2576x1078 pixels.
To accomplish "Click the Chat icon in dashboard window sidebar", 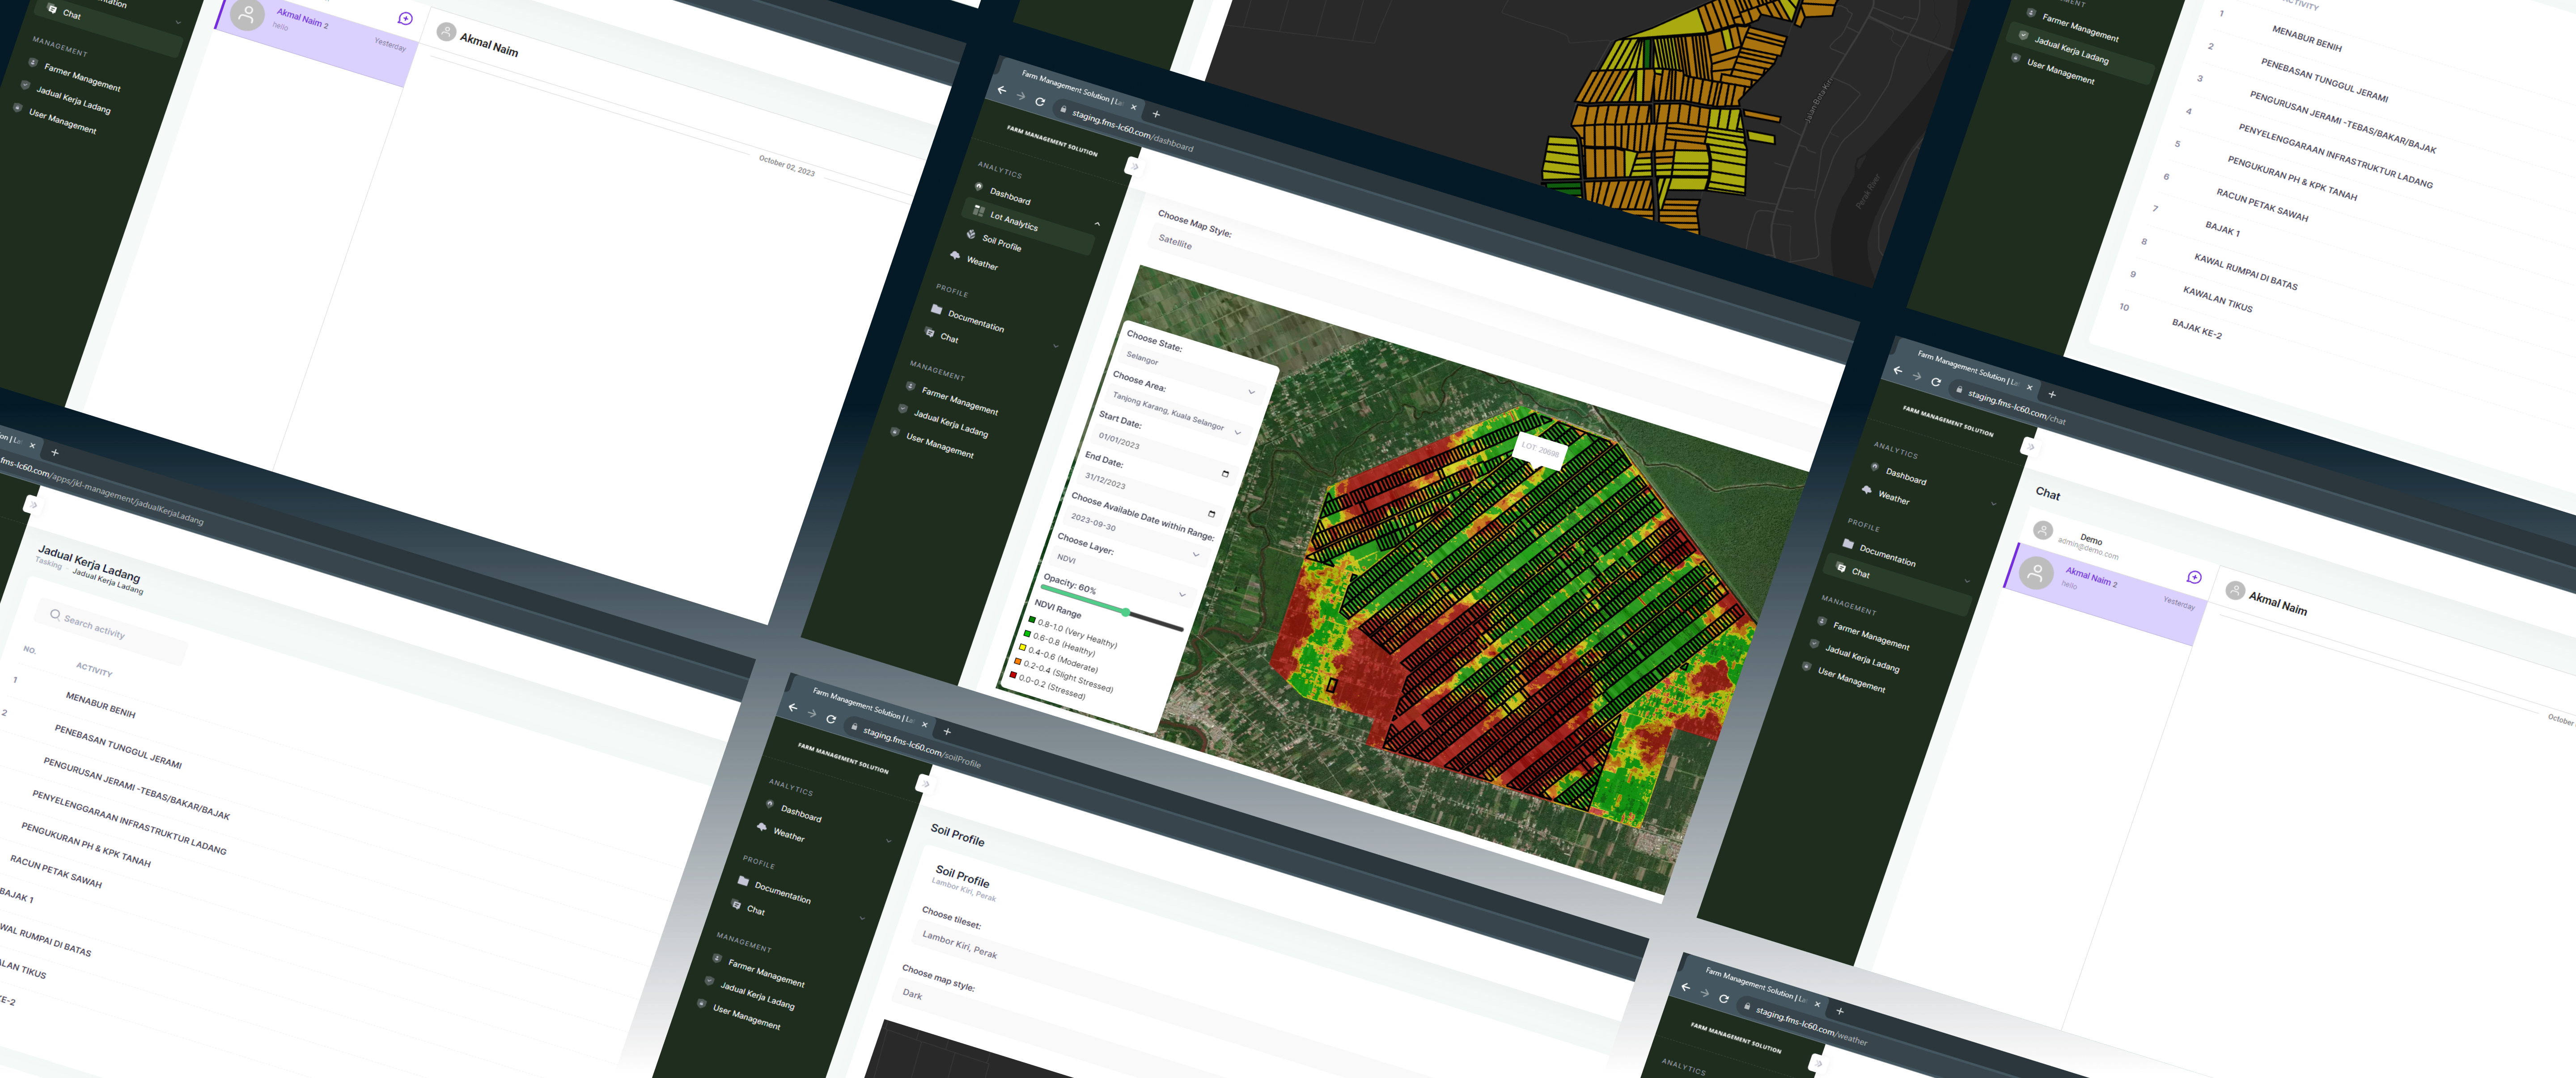I will tap(930, 332).
